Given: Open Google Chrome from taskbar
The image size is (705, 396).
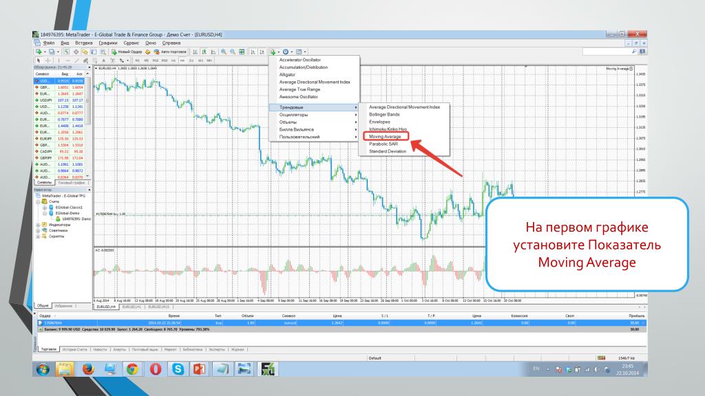Looking at the screenshot, I should coord(132,369).
